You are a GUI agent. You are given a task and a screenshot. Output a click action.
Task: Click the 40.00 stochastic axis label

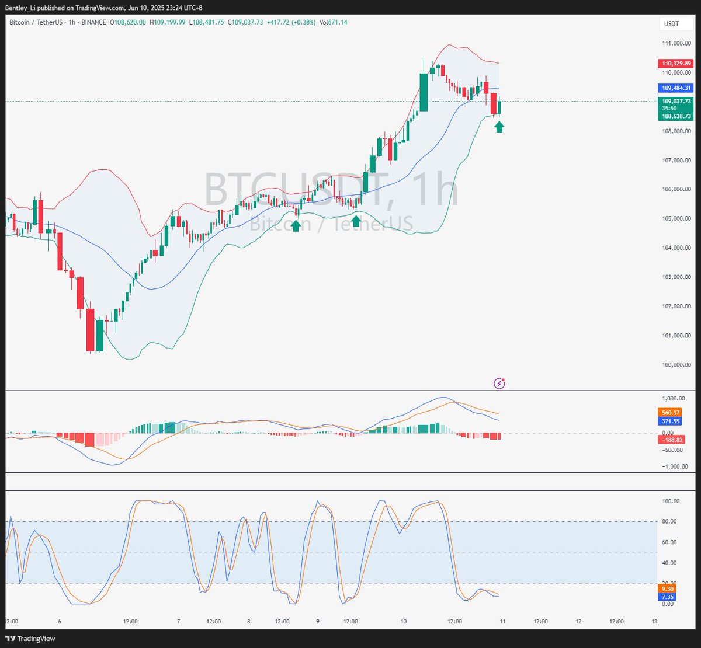pos(671,563)
